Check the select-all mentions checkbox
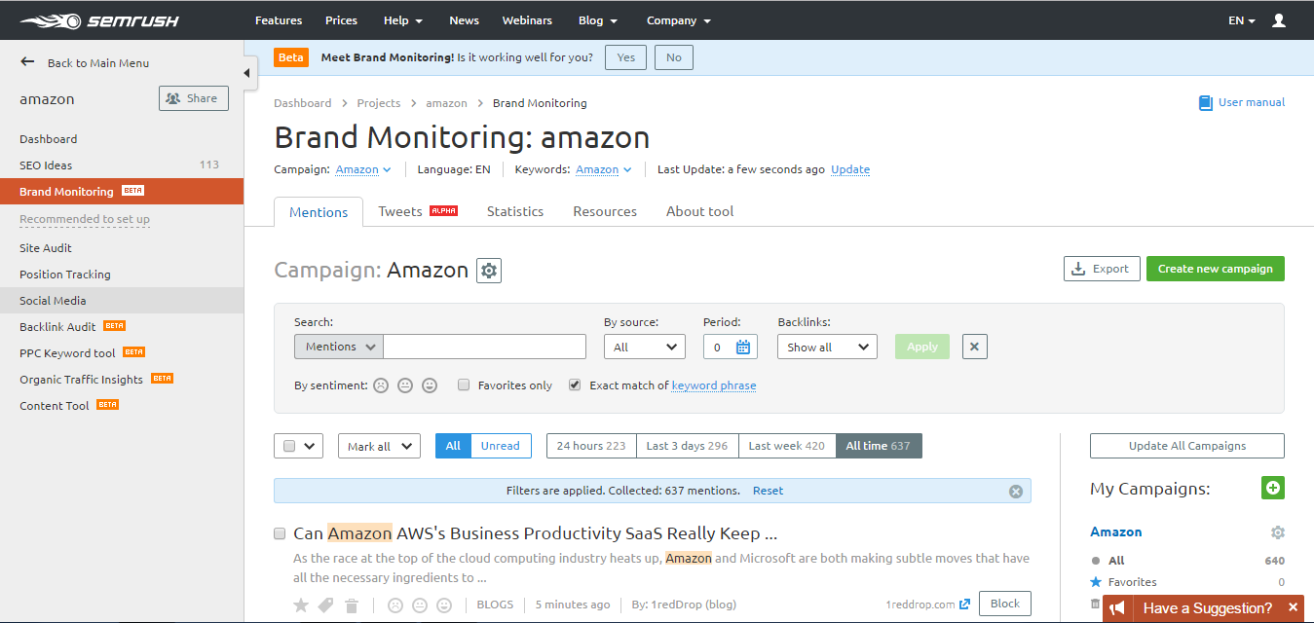The width and height of the screenshot is (1314, 623). (289, 446)
